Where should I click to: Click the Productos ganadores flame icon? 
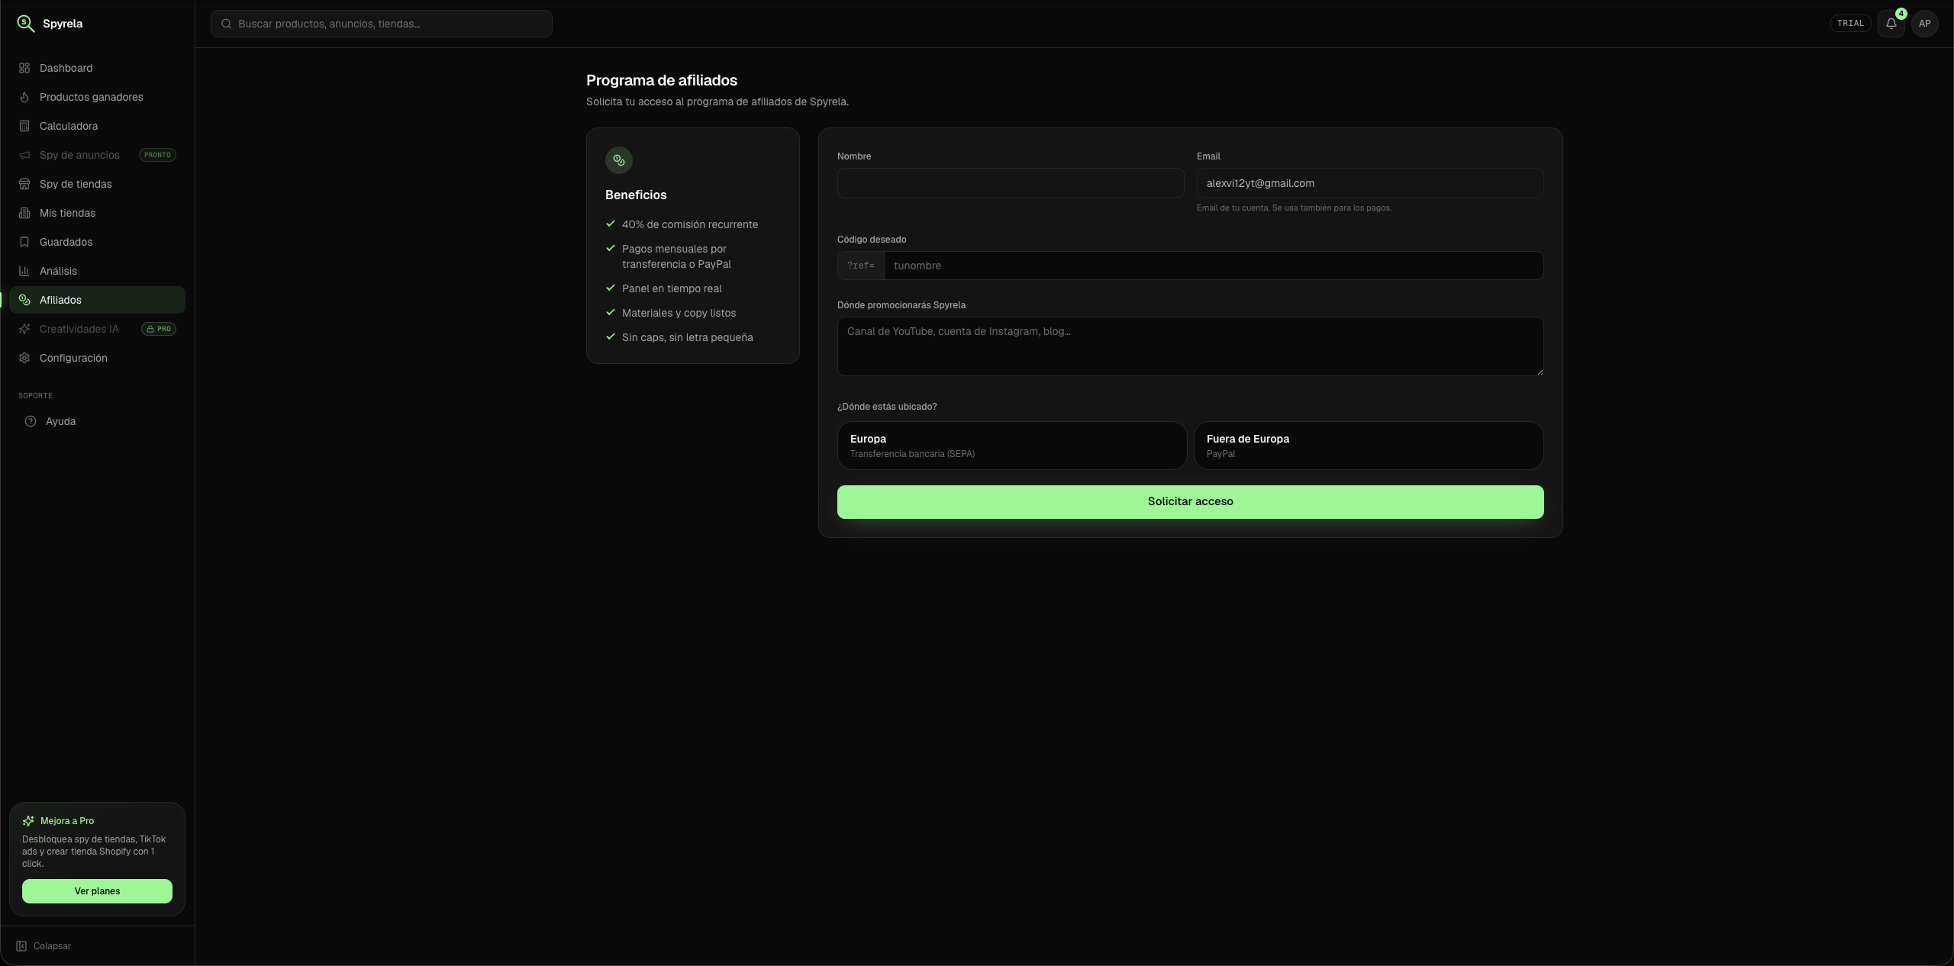(24, 97)
